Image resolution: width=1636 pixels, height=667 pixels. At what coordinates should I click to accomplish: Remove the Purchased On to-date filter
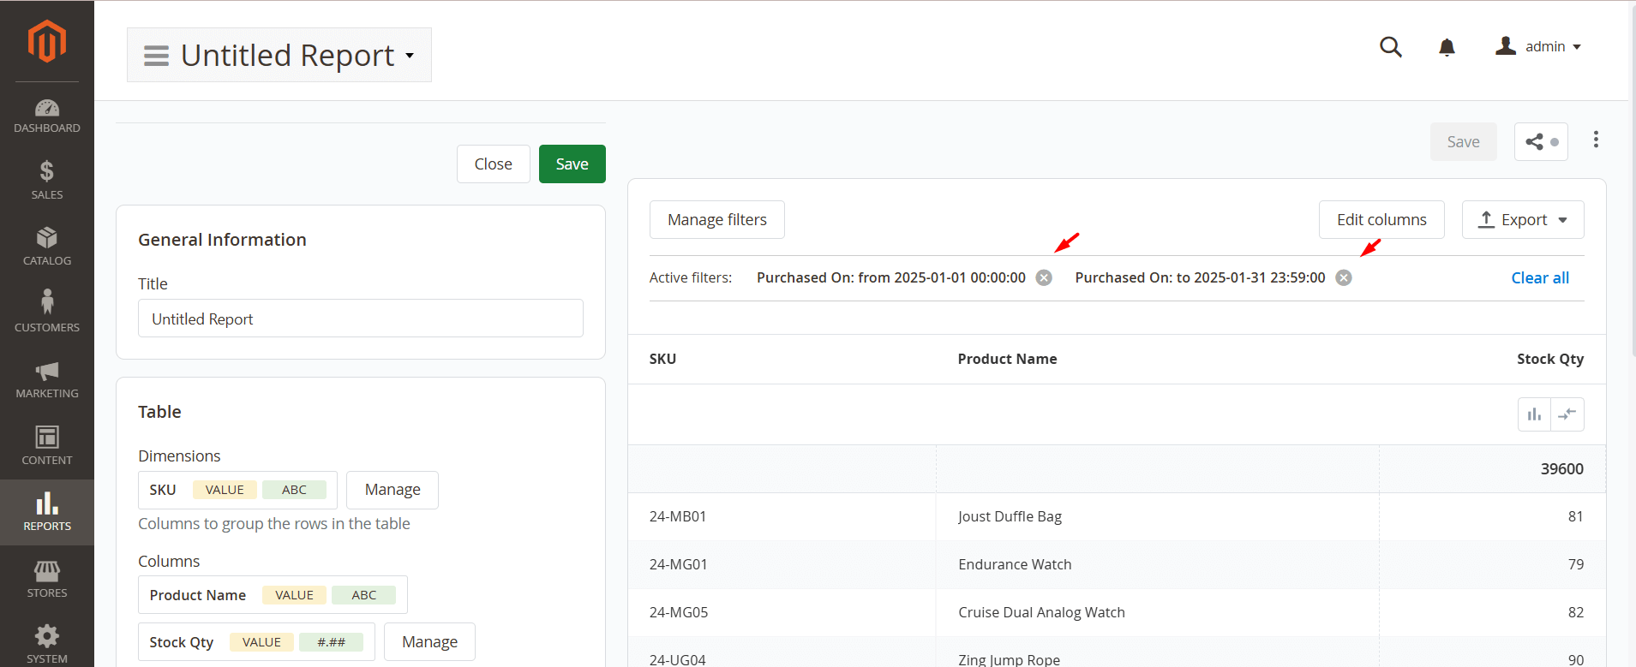pyautogui.click(x=1344, y=277)
